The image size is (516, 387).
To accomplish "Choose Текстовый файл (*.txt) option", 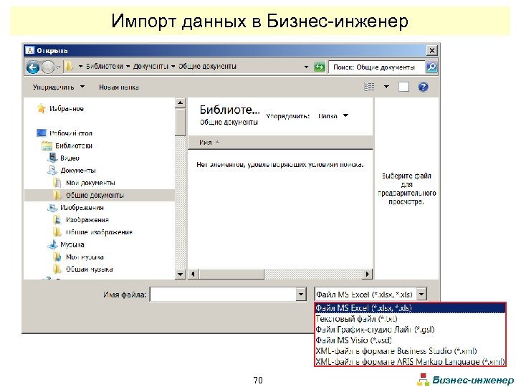I will [410, 318].
